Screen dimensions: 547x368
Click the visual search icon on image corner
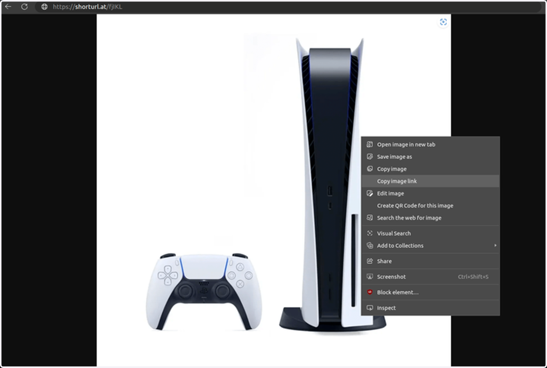point(443,22)
